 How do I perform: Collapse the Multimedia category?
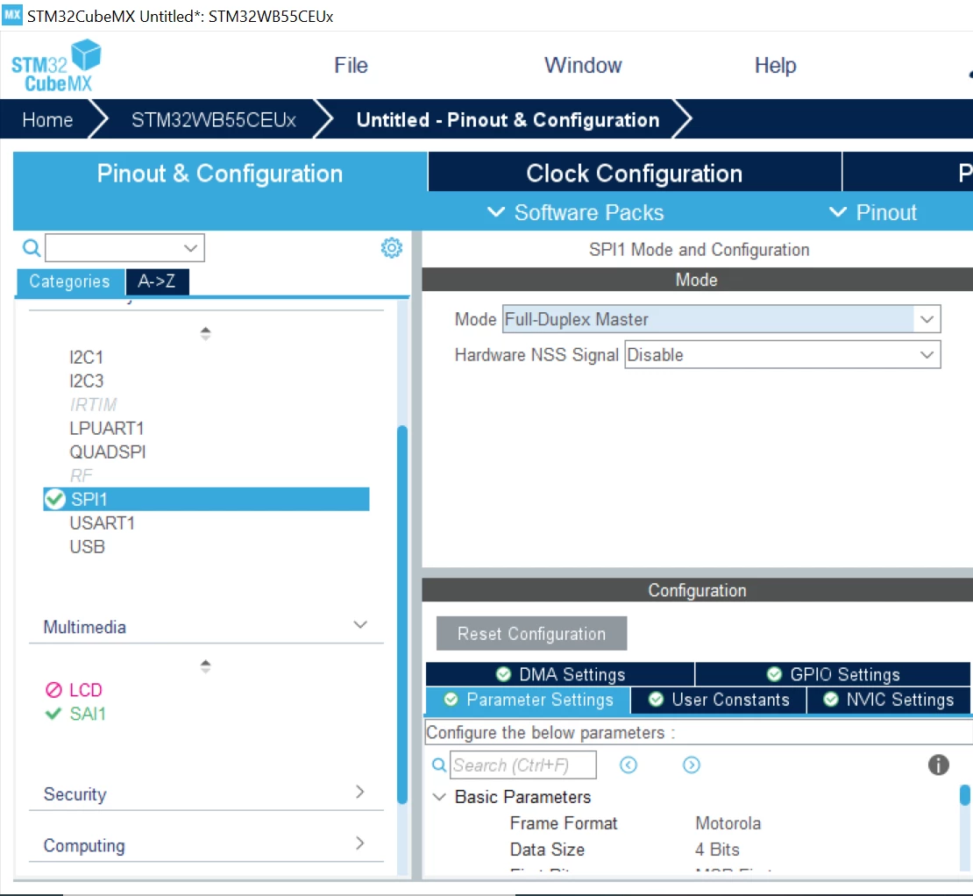(x=360, y=625)
